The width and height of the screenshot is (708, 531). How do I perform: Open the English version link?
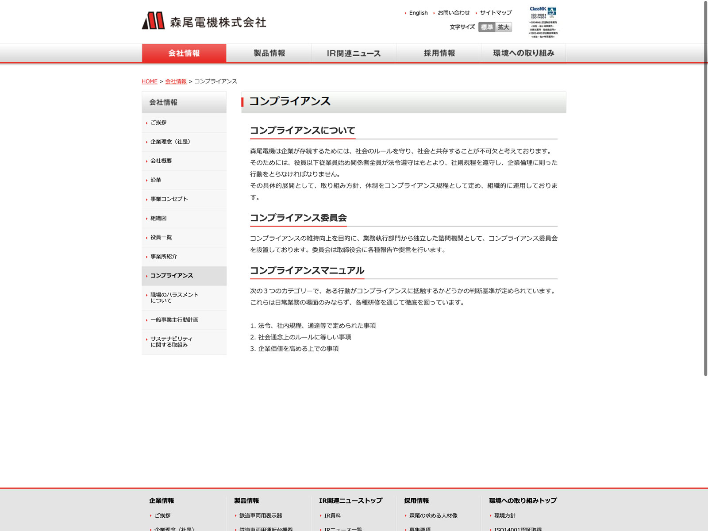418,13
